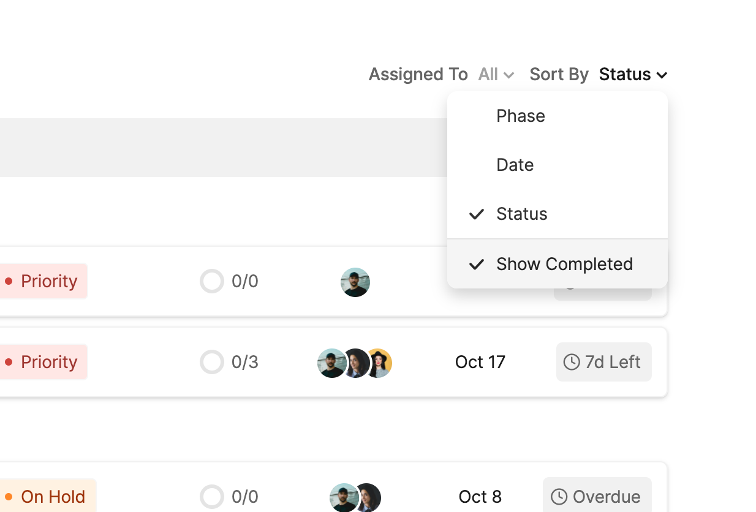Viewport: 756px width, 512px height.
Task: Click the orange On Hold status tag
Action: [x=47, y=497]
